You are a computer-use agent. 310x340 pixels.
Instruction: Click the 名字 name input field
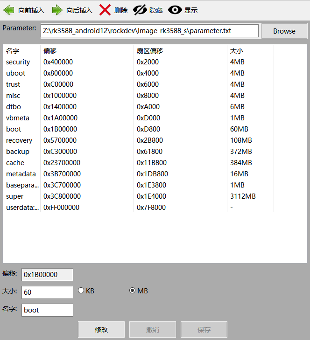[x=47, y=310]
